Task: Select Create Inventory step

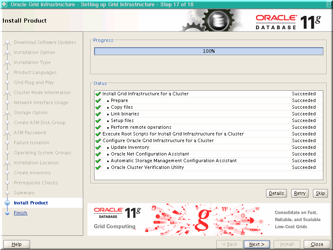Action: 32,173
